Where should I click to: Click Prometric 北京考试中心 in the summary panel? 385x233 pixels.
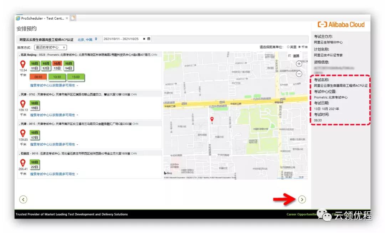click(331, 97)
